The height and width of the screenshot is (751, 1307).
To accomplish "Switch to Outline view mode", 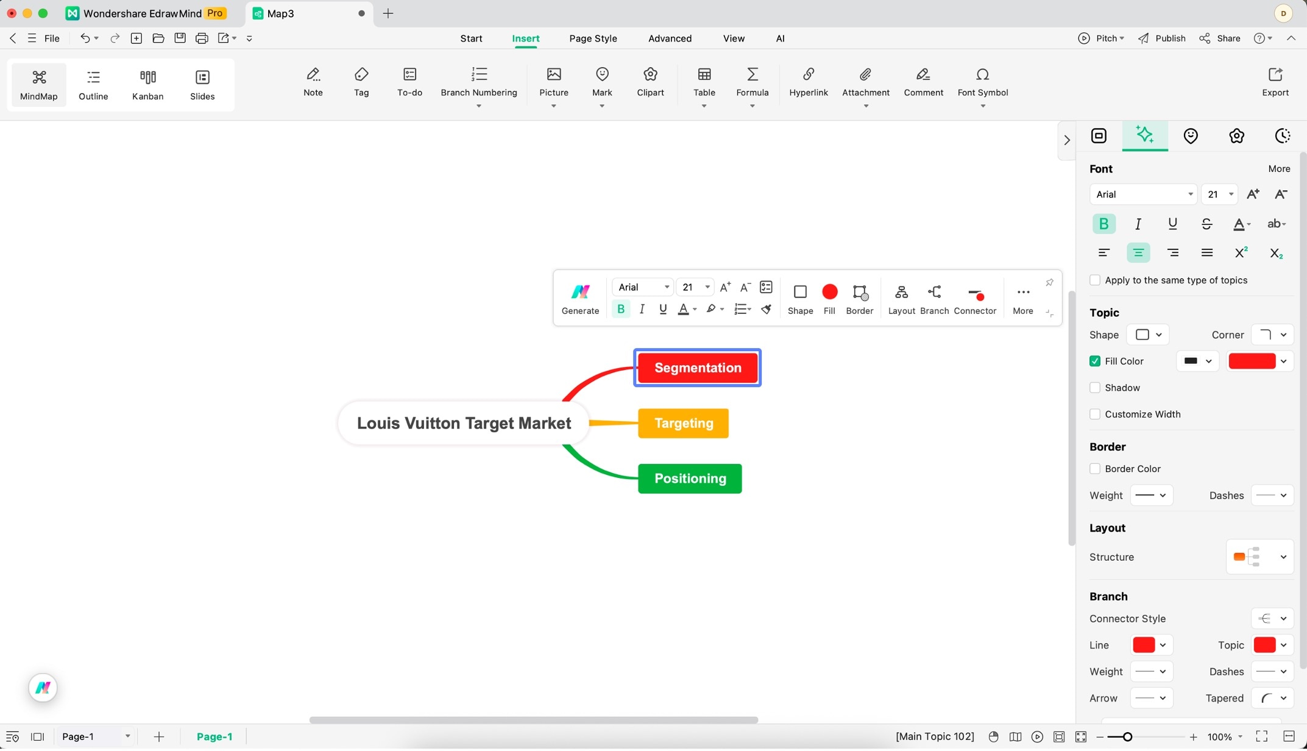I will (x=93, y=85).
